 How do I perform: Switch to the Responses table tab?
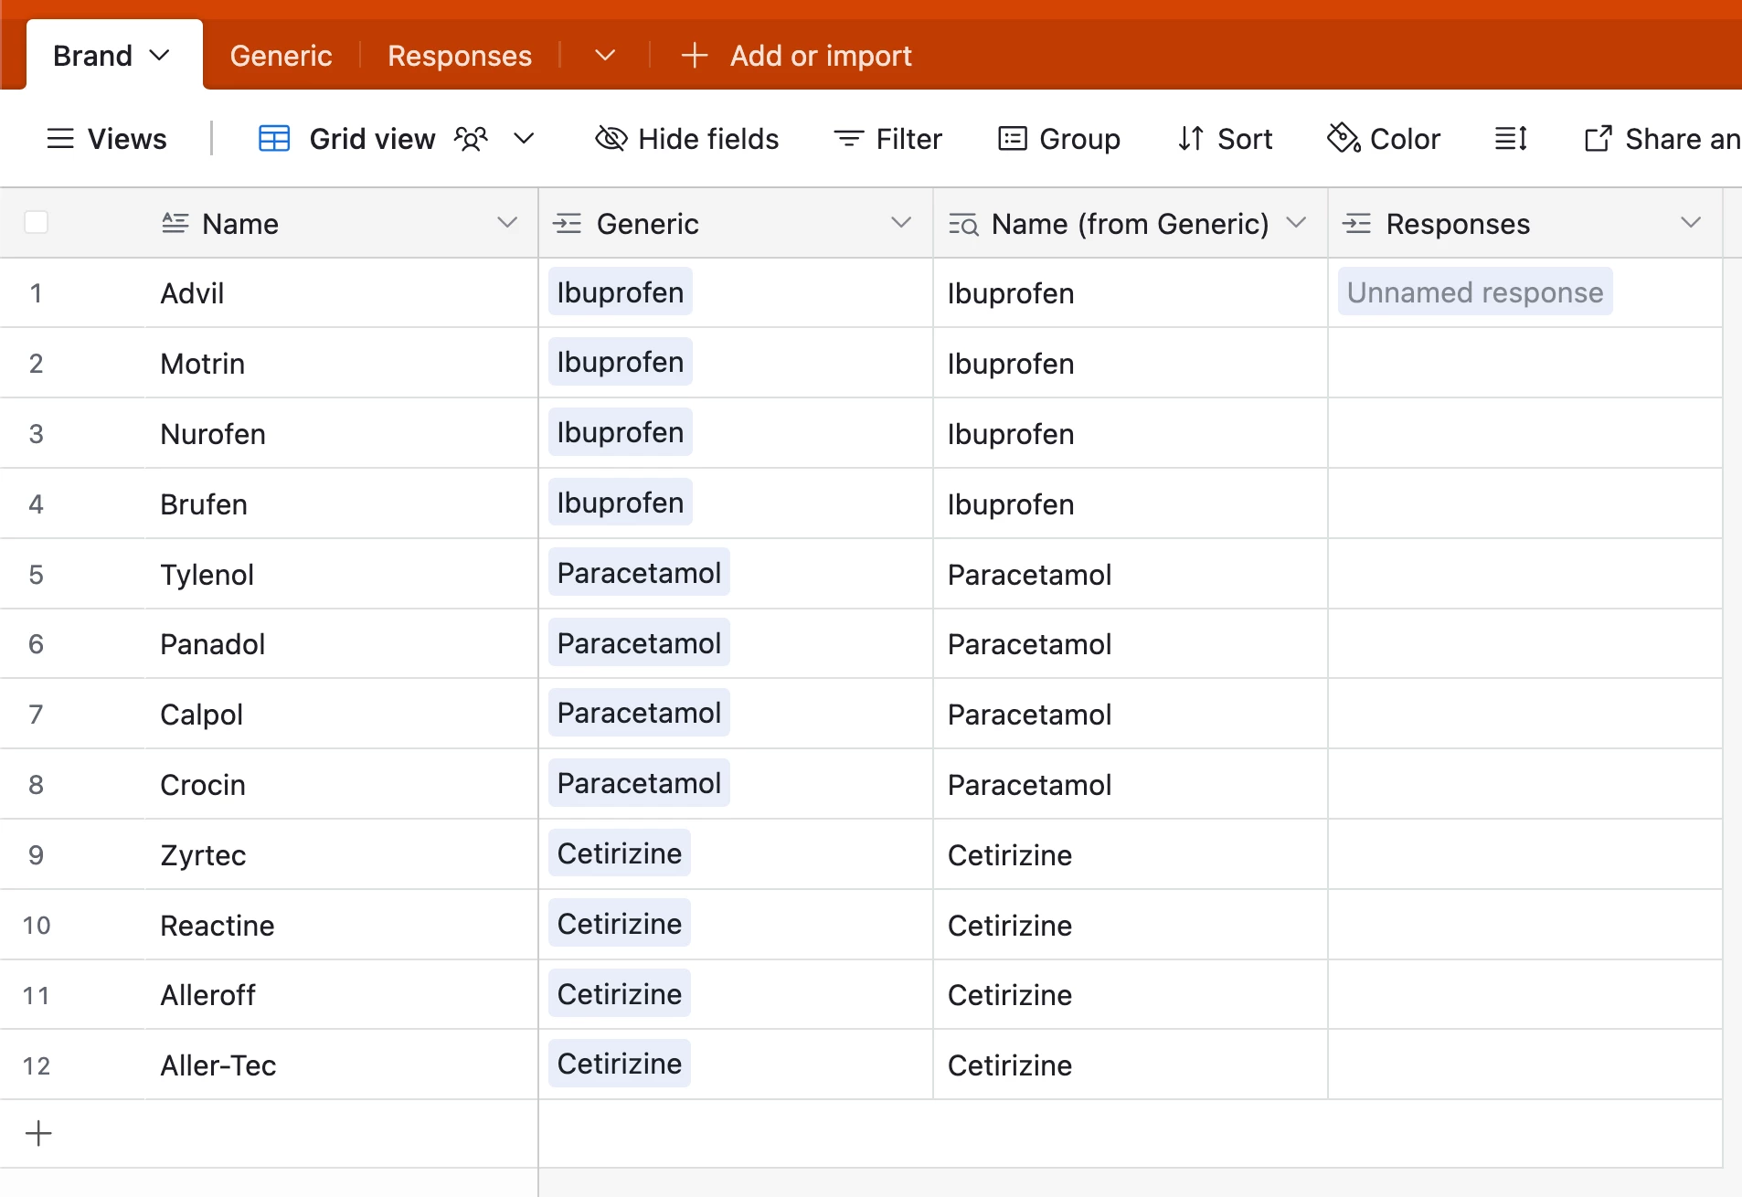click(460, 56)
